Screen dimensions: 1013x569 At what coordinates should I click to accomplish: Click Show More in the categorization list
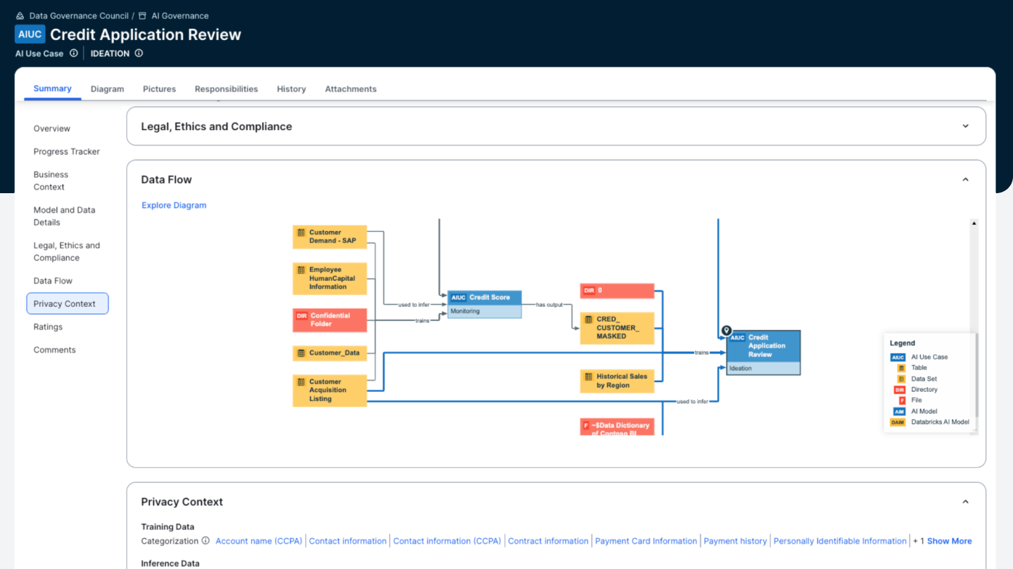click(949, 541)
